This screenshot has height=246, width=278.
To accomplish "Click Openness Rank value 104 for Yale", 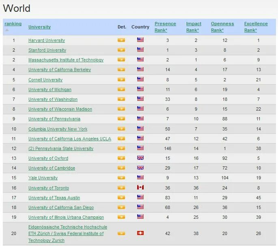I will tap(225, 178).
